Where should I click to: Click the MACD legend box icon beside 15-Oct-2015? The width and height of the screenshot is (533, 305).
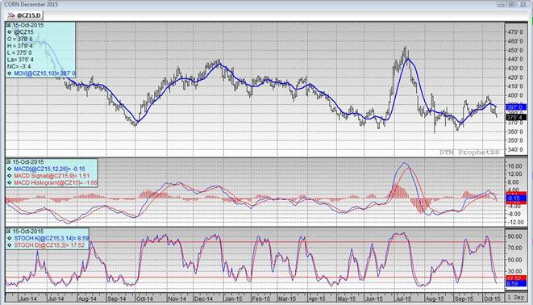[x=9, y=162]
